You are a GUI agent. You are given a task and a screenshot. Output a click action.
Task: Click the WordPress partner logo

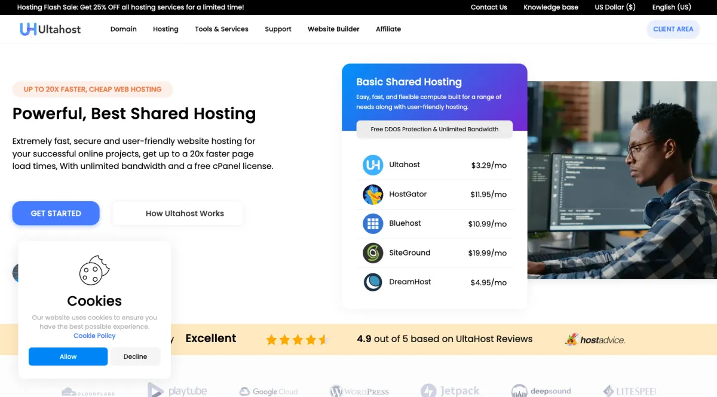click(x=359, y=392)
